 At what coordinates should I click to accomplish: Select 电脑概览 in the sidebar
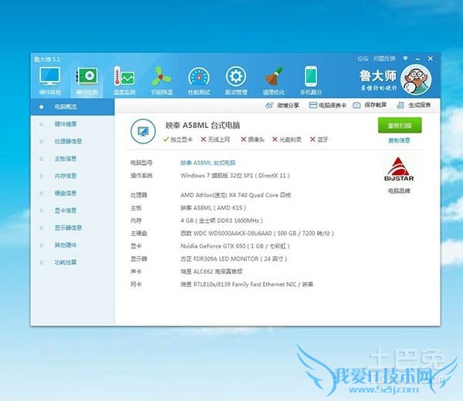pos(73,107)
